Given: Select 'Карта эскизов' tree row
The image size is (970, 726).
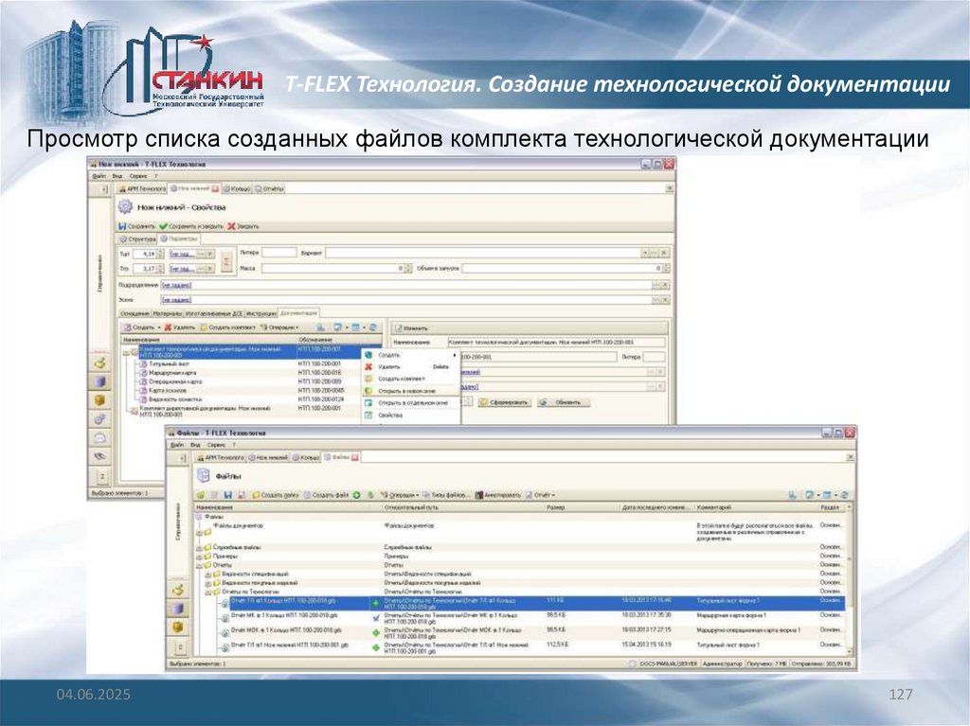Looking at the screenshot, I should pyautogui.click(x=168, y=390).
